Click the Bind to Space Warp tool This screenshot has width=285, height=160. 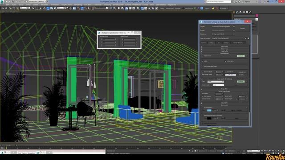click(17, 8)
